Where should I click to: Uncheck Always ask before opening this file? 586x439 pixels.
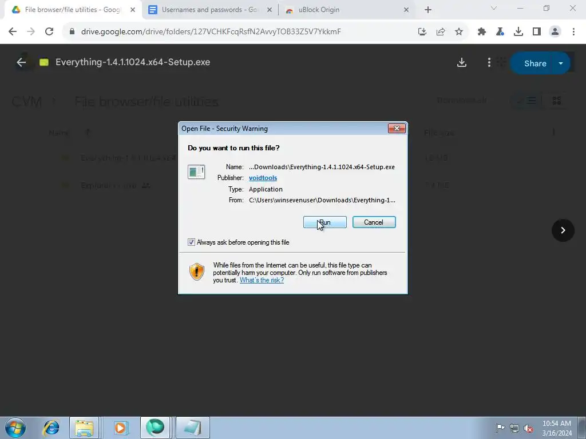click(191, 242)
